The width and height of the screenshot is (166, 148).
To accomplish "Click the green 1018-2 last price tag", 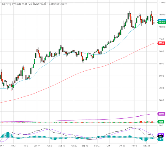I will click(161, 22).
